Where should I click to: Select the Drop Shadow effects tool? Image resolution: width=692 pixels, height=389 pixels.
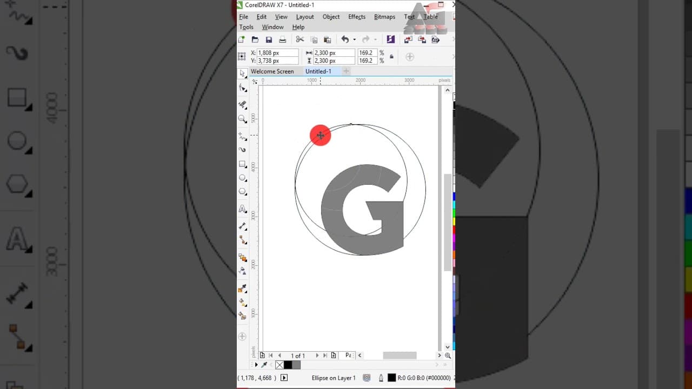pyautogui.click(x=242, y=257)
